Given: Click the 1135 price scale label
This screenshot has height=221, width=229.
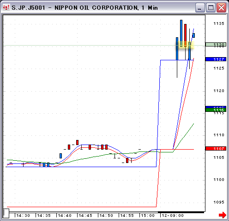Looking at the screenshot, I should point(219,23).
